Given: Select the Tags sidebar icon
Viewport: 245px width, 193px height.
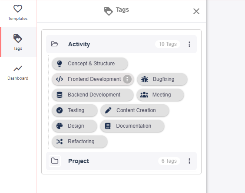Looking at the screenshot, I should (18, 38).
